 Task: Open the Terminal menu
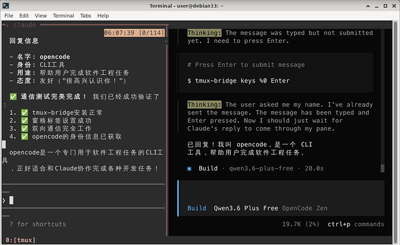point(63,16)
